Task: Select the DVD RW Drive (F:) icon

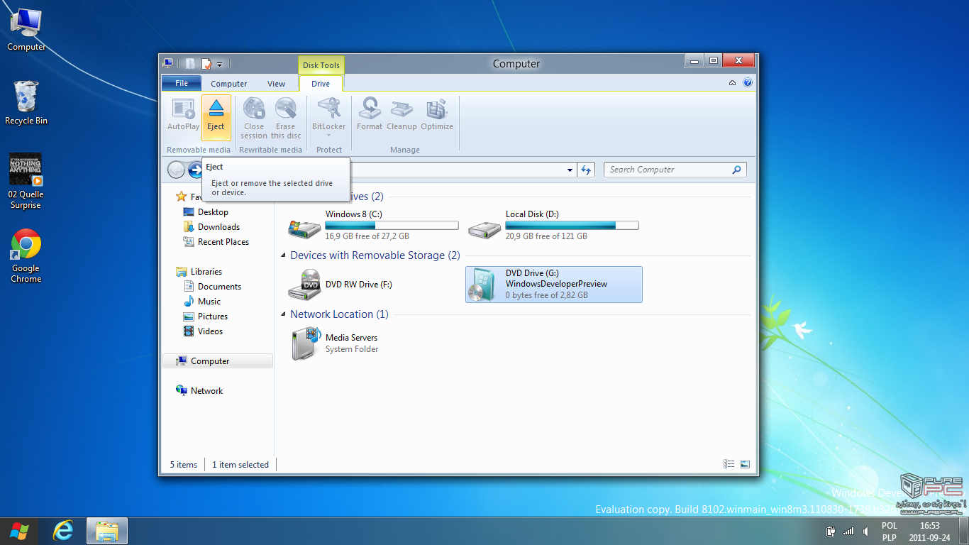Action: coord(304,285)
